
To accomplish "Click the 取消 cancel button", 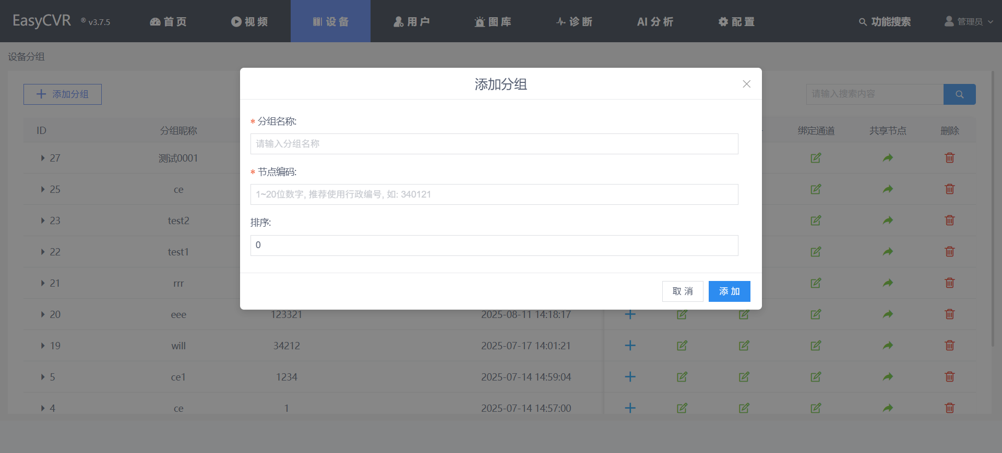I will pos(683,291).
